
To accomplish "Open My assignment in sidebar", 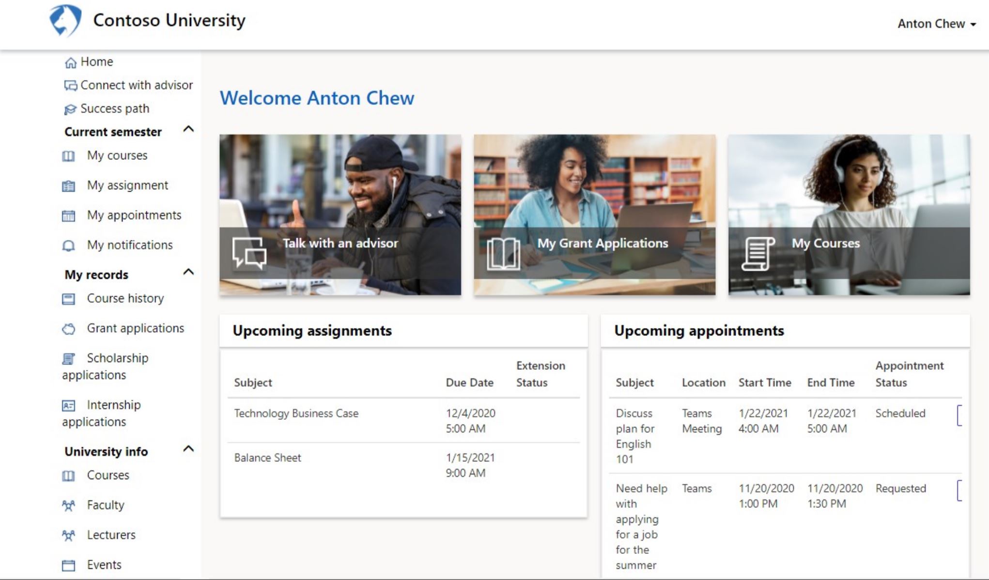I will (127, 185).
